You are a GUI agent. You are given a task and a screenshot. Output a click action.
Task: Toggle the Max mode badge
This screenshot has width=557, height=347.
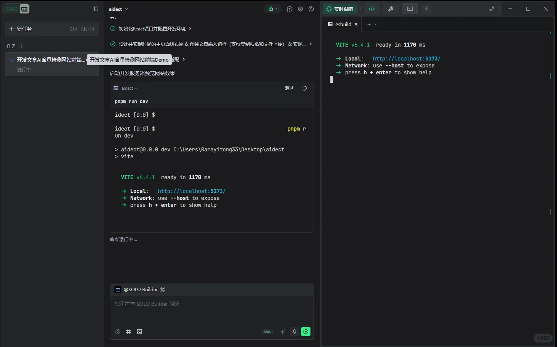(x=267, y=332)
